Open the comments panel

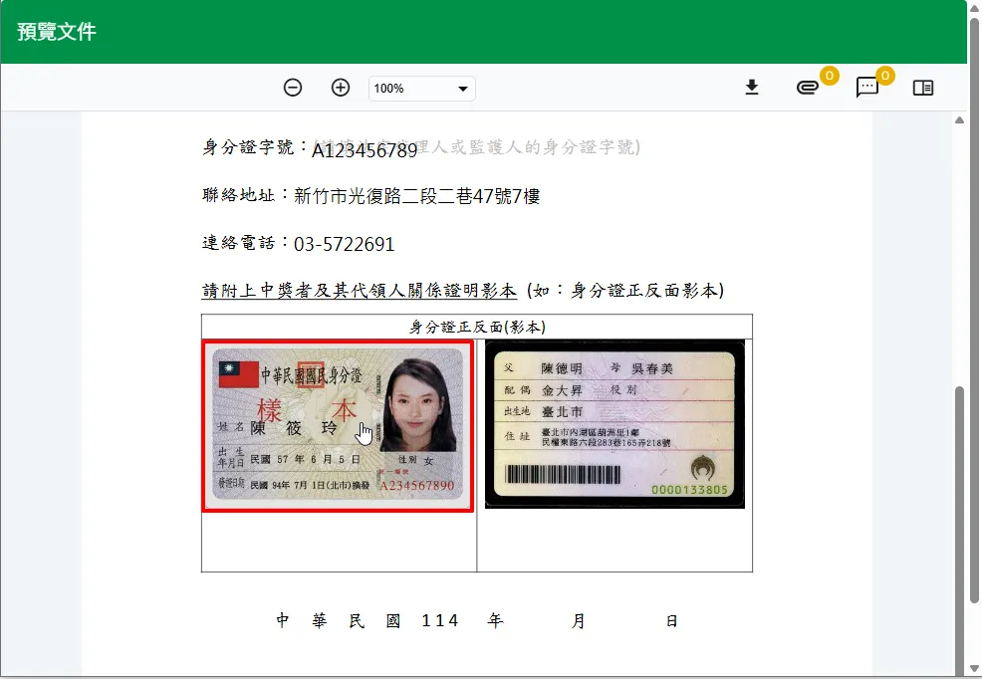click(x=866, y=90)
